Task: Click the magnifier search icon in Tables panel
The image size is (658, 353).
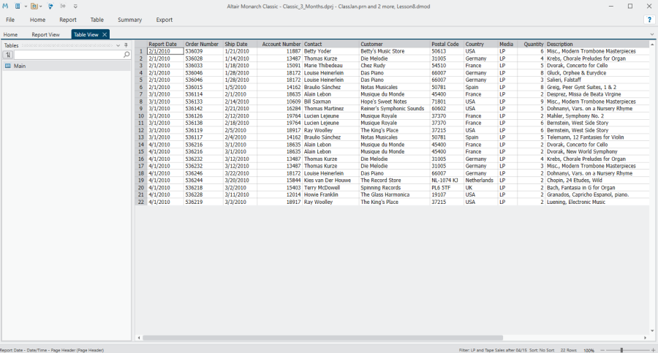Action: tap(126, 55)
